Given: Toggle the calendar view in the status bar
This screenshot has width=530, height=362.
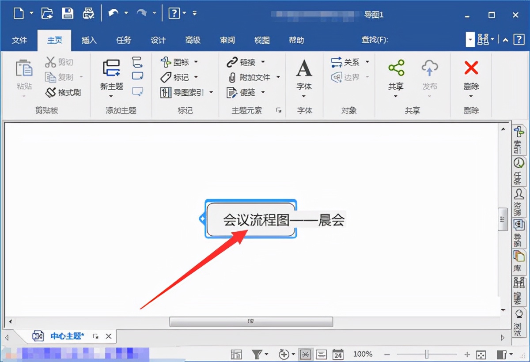Looking at the screenshot, I should pyautogui.click(x=338, y=354).
